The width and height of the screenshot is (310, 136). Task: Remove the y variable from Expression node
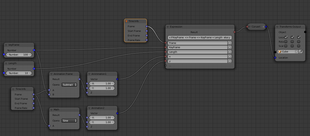230,61
